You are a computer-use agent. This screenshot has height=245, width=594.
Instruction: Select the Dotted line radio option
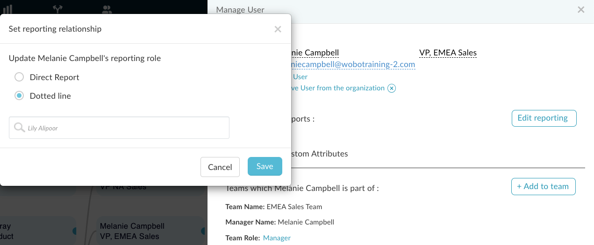[19, 96]
